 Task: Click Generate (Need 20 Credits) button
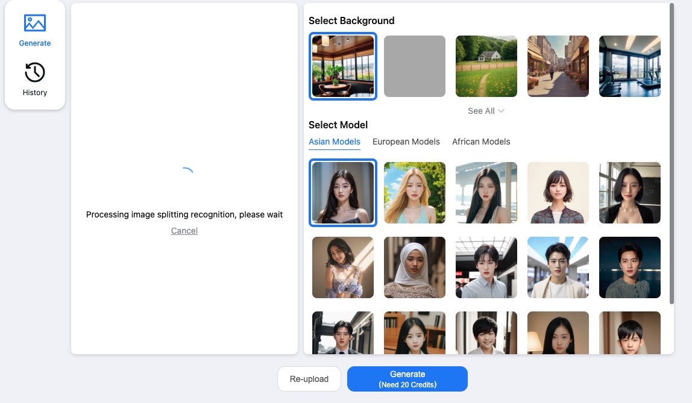(x=407, y=379)
